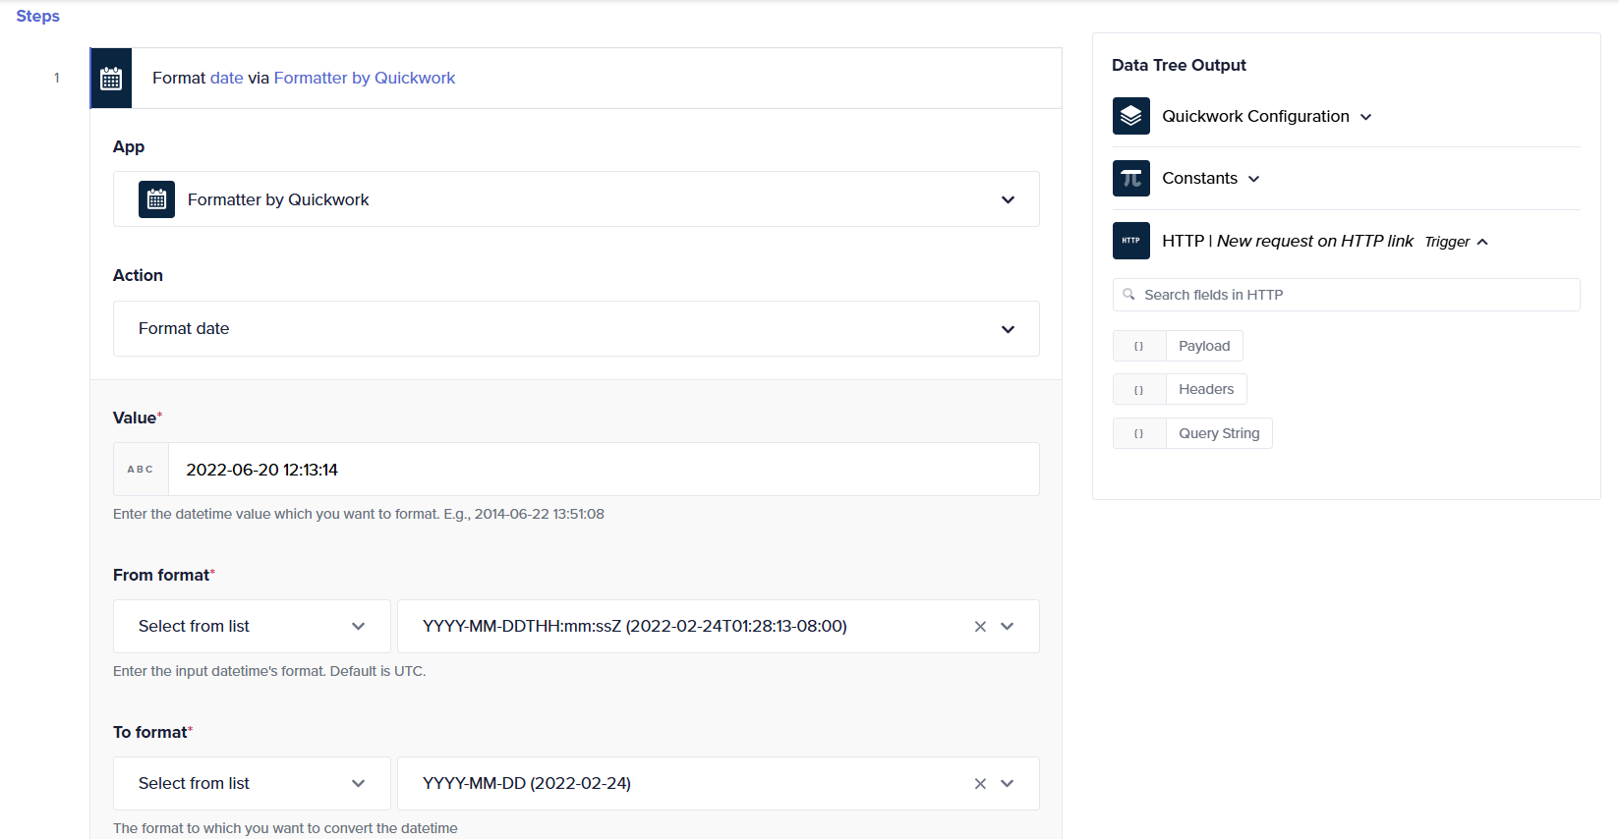
Task: Open the Action dropdown showing Format date
Action: point(576,328)
